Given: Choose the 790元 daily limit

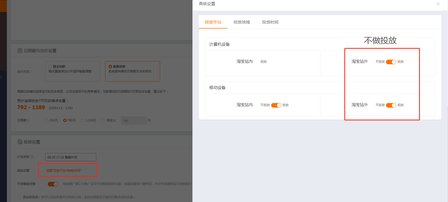Looking at the screenshot, I should pos(65,120).
